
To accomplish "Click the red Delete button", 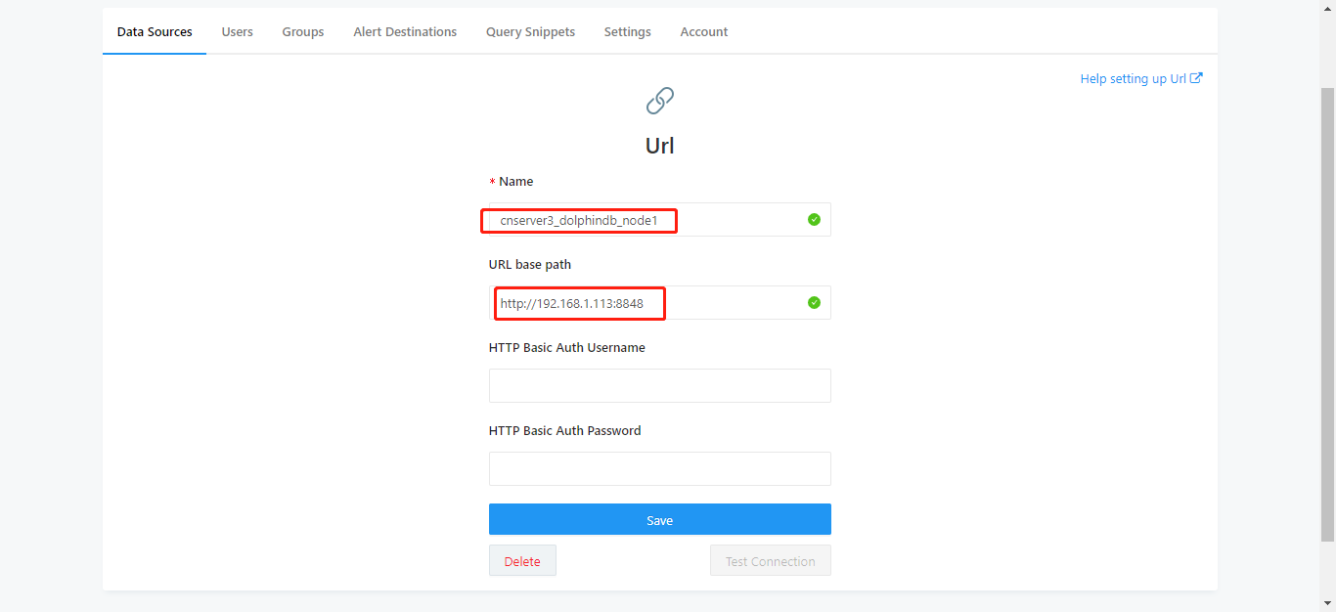I will 522,561.
